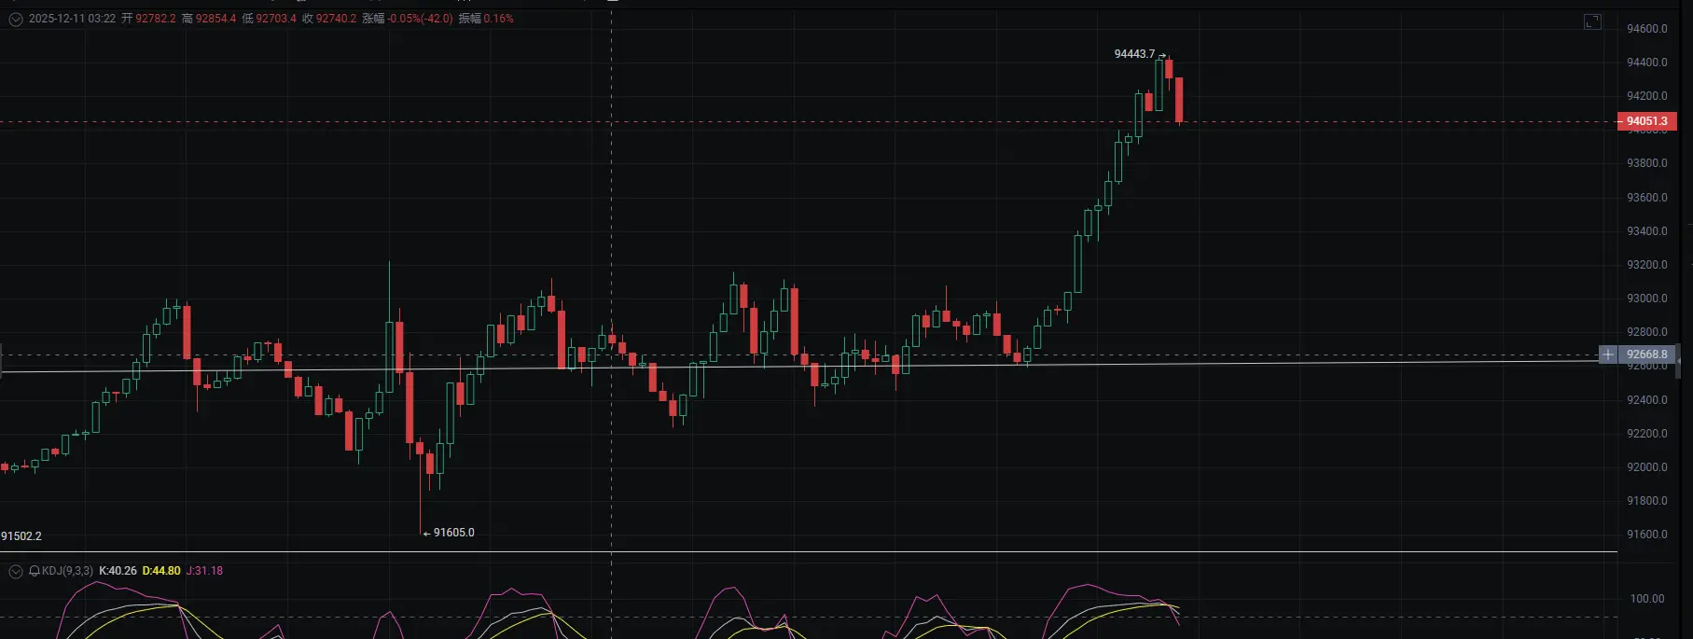Click the 91600.0 price axis label
The height and width of the screenshot is (639, 1693).
tap(1647, 535)
